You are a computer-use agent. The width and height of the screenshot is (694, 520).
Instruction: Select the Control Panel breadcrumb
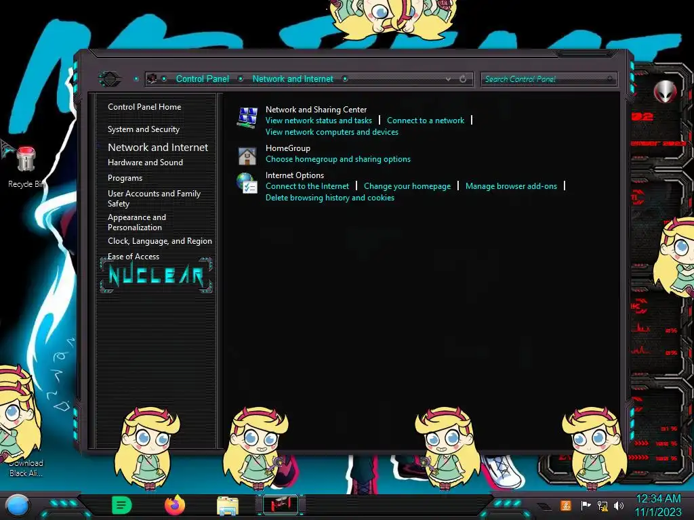click(202, 79)
